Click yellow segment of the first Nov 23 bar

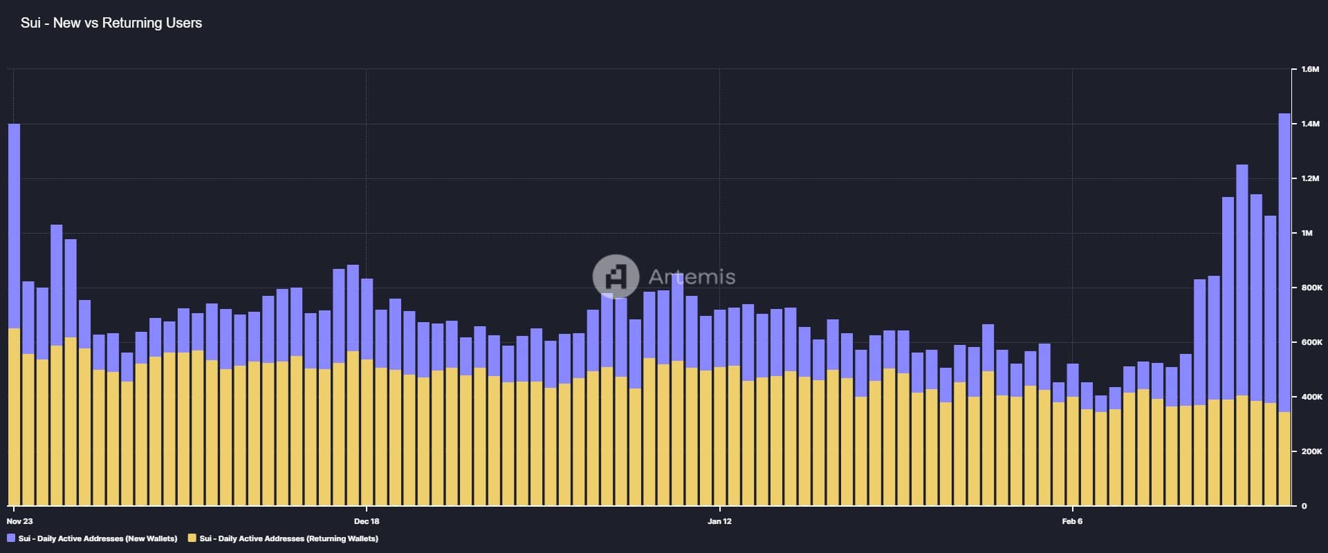[14, 415]
